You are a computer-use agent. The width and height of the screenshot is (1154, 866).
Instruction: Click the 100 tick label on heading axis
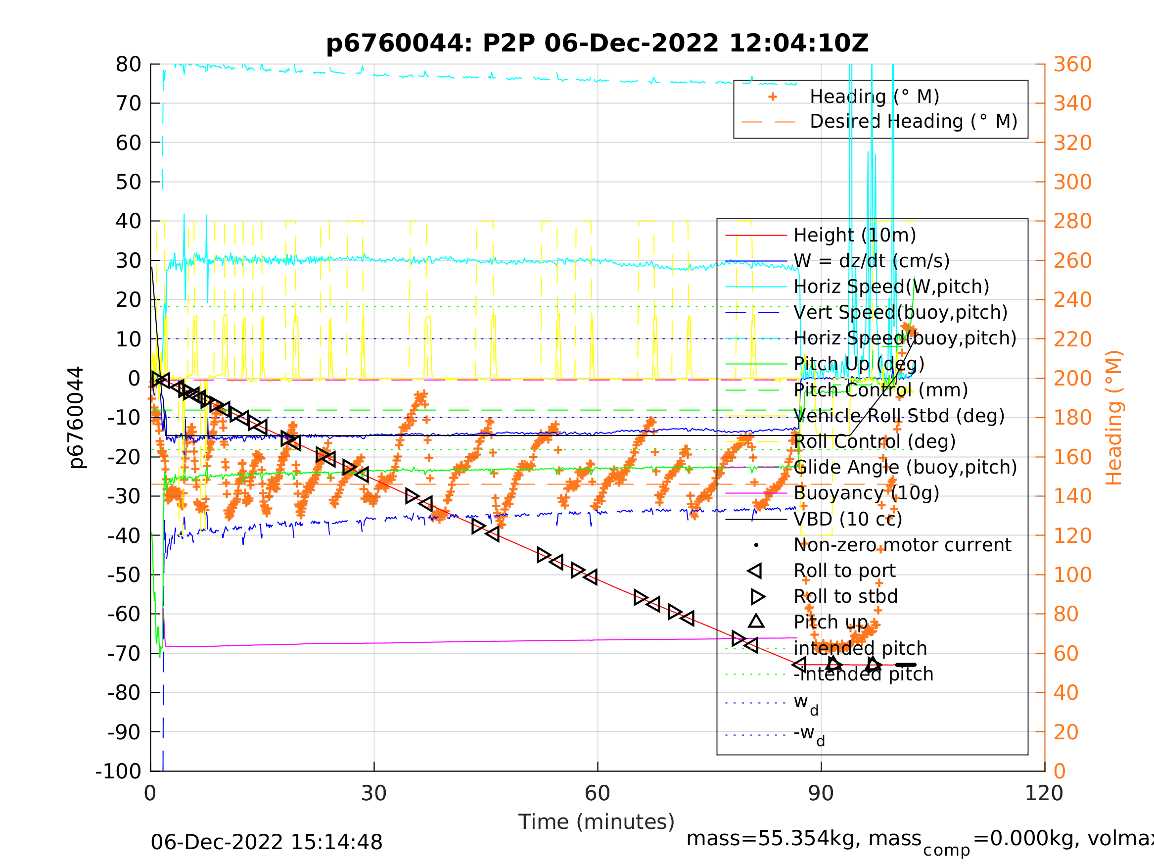click(1072, 575)
